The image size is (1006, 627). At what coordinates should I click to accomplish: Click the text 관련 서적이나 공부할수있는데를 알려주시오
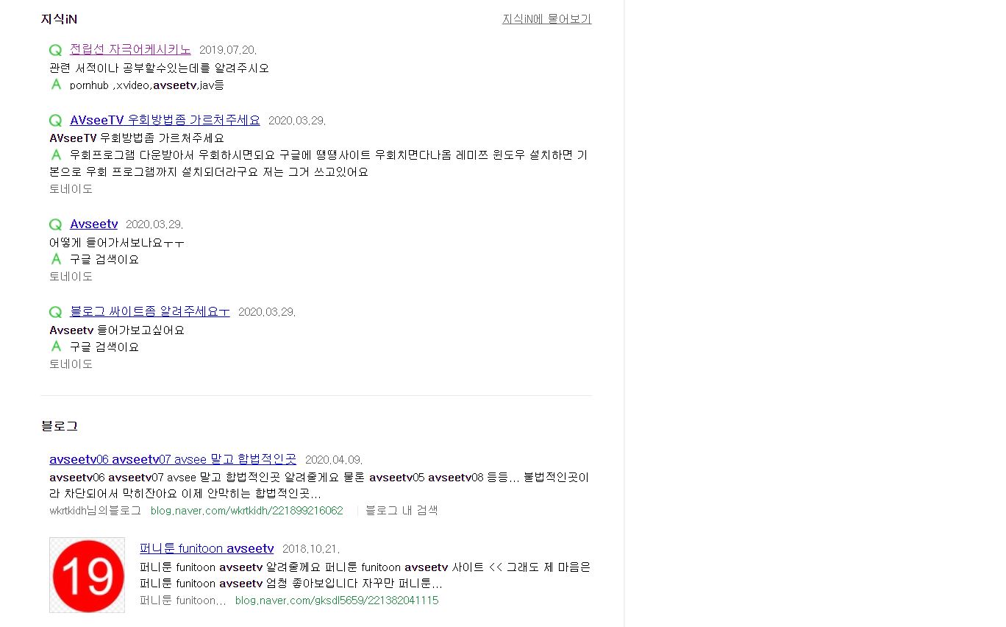pyautogui.click(x=160, y=68)
